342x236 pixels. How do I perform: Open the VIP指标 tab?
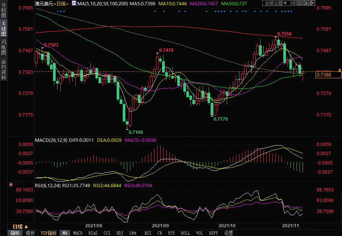pos(48,233)
